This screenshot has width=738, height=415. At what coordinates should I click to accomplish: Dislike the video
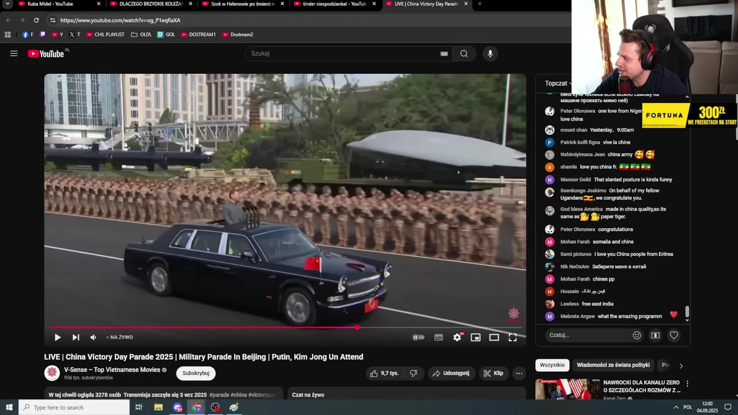(x=413, y=373)
